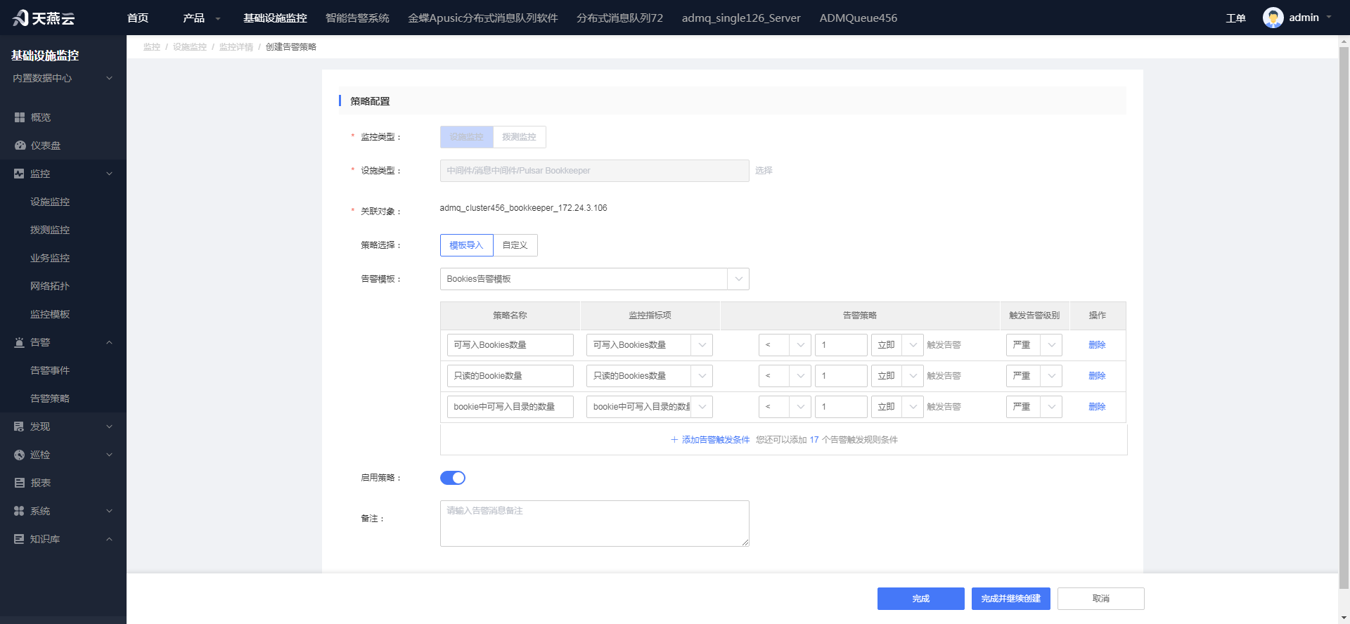This screenshot has height=624, width=1350.
Task: Click 添加告警触发条件 link
Action: pos(716,440)
